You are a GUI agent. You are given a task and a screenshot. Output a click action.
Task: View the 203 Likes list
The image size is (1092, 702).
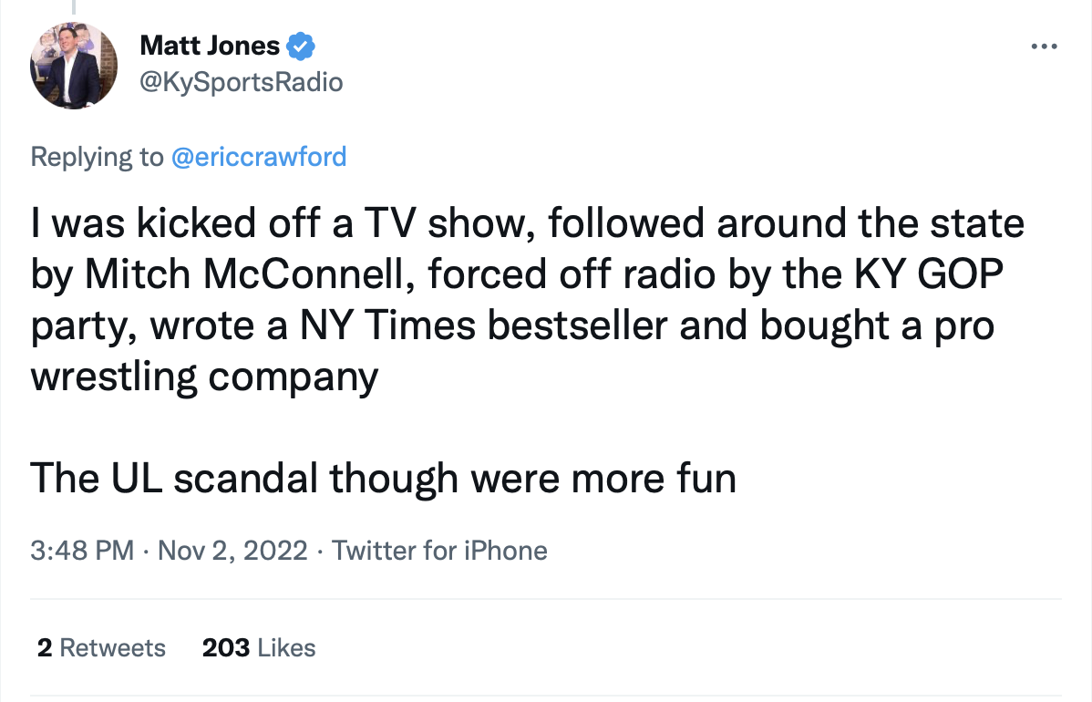point(259,647)
